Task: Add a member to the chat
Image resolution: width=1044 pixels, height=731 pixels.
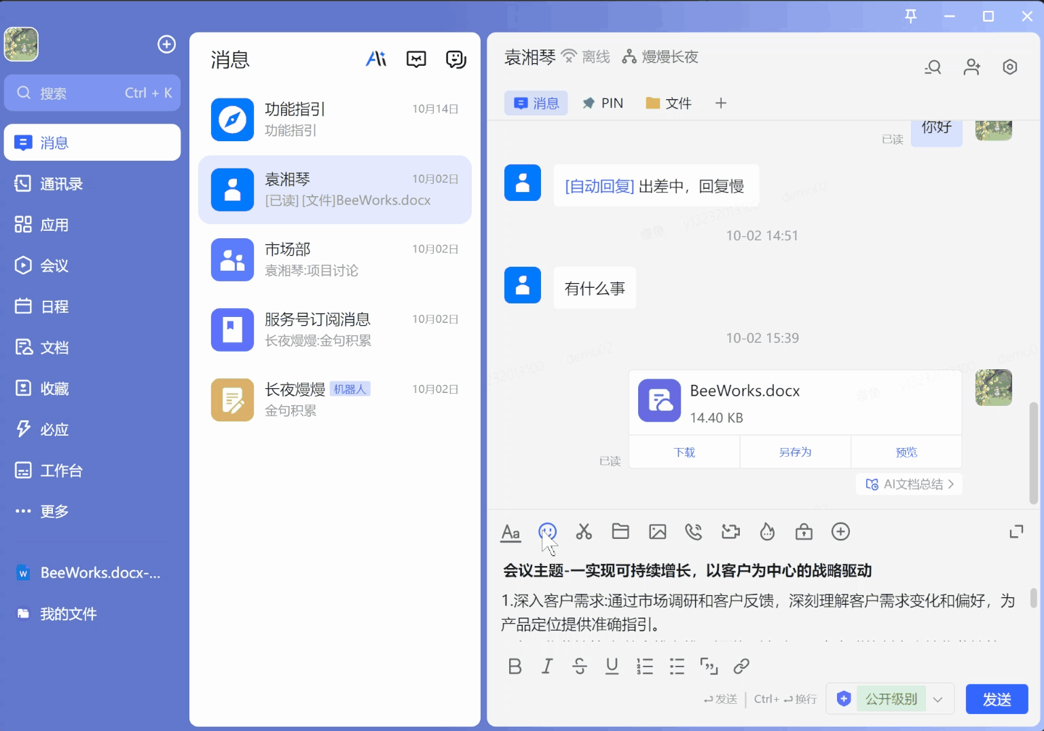Action: point(972,67)
